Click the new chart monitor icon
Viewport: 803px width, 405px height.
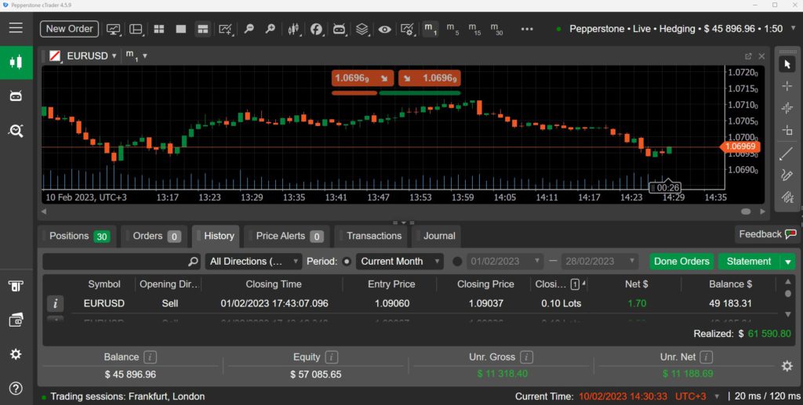(113, 29)
